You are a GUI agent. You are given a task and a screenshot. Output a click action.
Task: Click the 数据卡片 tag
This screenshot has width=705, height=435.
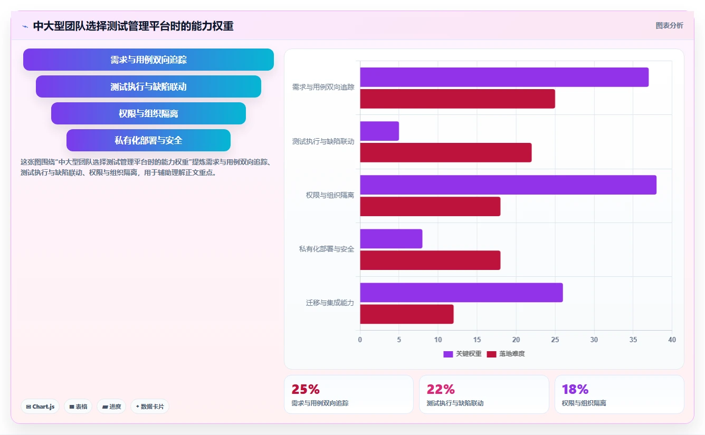[x=150, y=407]
